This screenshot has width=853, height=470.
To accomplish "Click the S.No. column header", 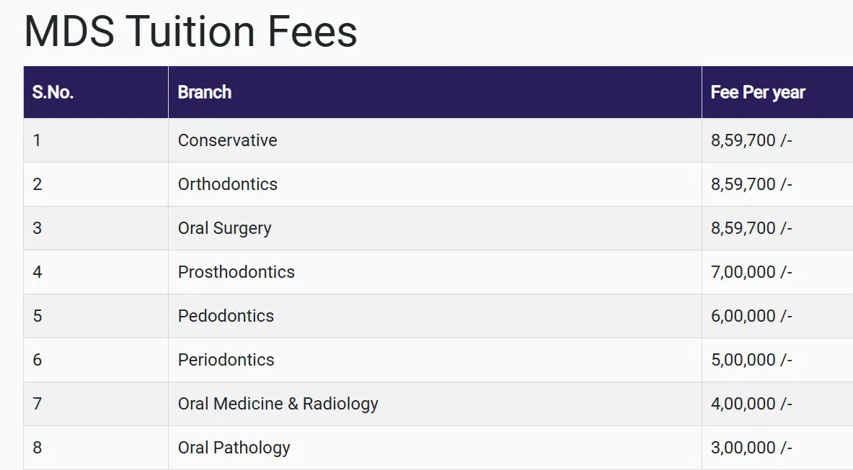I will click(x=53, y=92).
